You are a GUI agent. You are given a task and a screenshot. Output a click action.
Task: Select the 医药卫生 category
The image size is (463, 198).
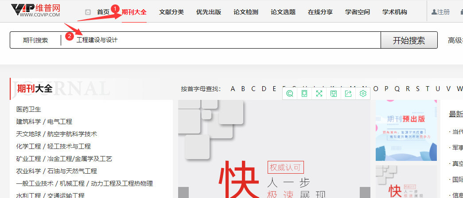(x=29, y=109)
